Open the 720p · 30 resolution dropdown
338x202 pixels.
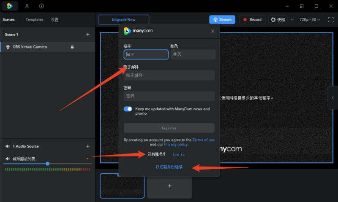point(310,19)
